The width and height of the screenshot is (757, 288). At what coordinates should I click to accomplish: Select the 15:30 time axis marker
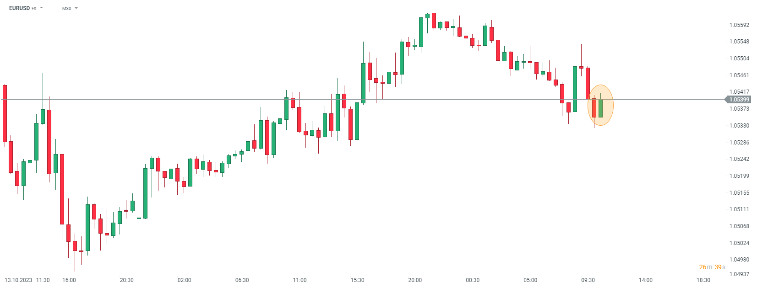[358, 280]
